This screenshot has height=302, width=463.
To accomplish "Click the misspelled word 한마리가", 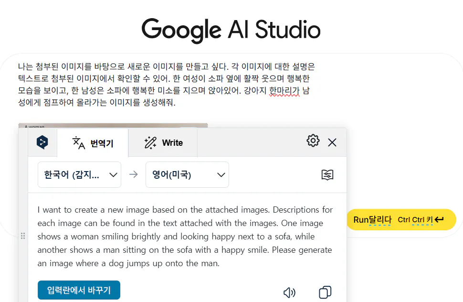I will (x=284, y=91).
